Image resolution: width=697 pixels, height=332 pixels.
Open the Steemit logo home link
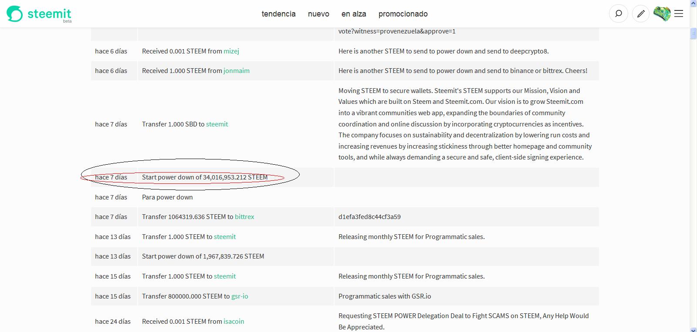[x=39, y=14]
